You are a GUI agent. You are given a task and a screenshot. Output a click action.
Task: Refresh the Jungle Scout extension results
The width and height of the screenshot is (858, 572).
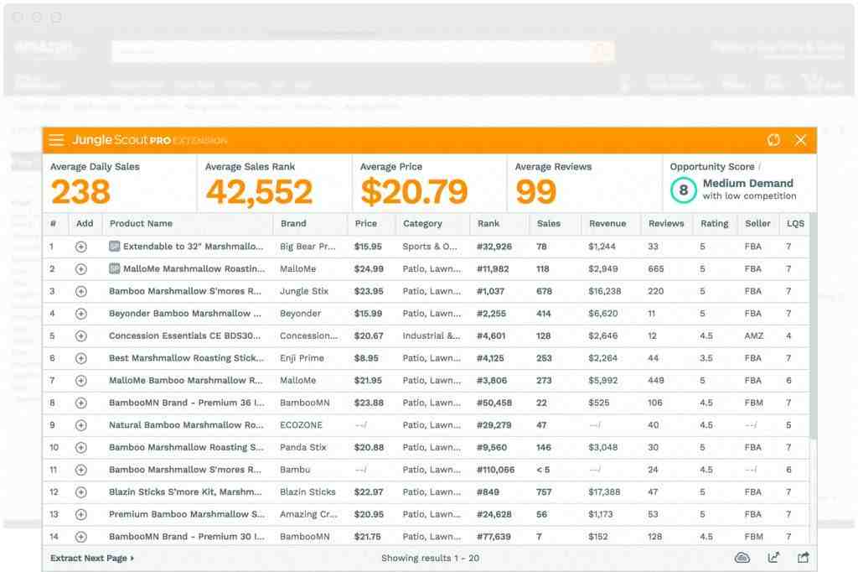pos(773,140)
